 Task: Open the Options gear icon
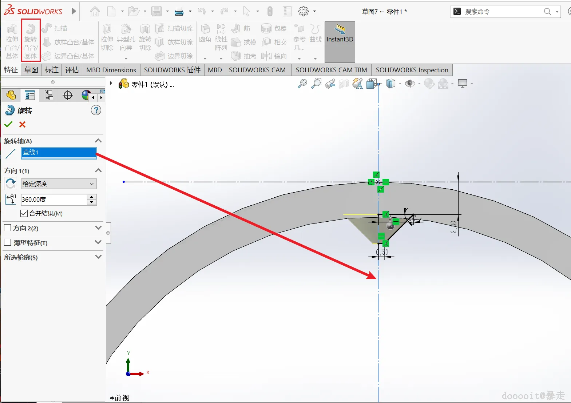coord(303,12)
